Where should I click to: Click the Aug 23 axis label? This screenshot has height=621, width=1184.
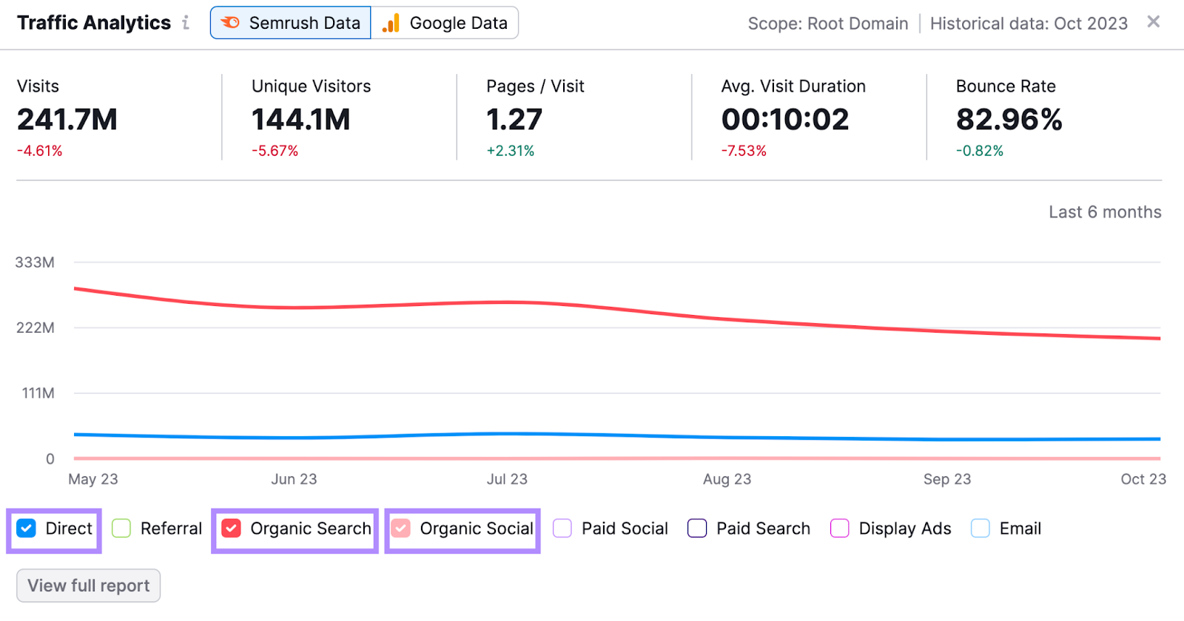point(727,479)
